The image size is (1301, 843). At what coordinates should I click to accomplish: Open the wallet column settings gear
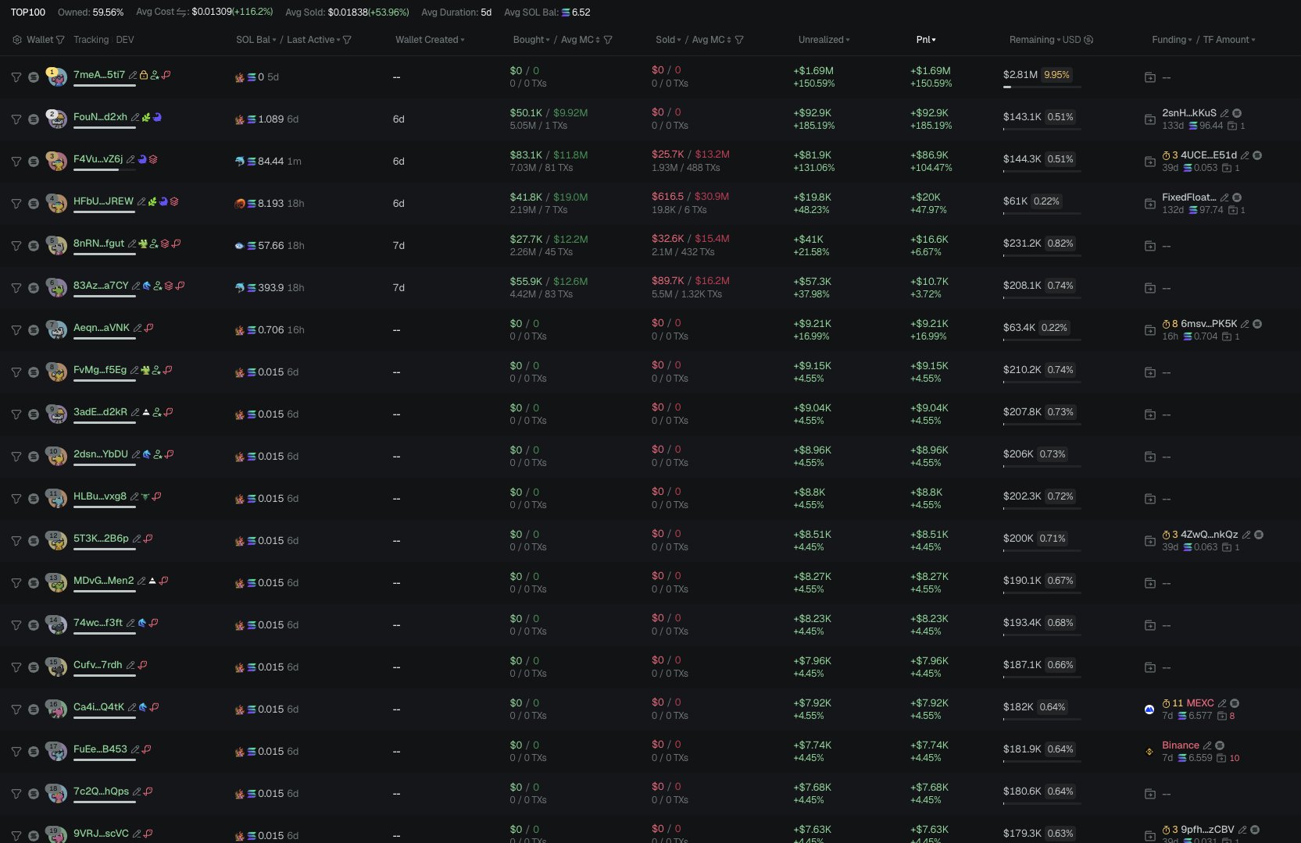click(x=17, y=40)
